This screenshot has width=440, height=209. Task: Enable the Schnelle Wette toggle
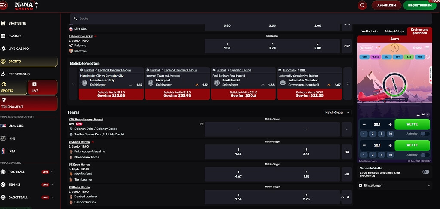click(x=426, y=172)
